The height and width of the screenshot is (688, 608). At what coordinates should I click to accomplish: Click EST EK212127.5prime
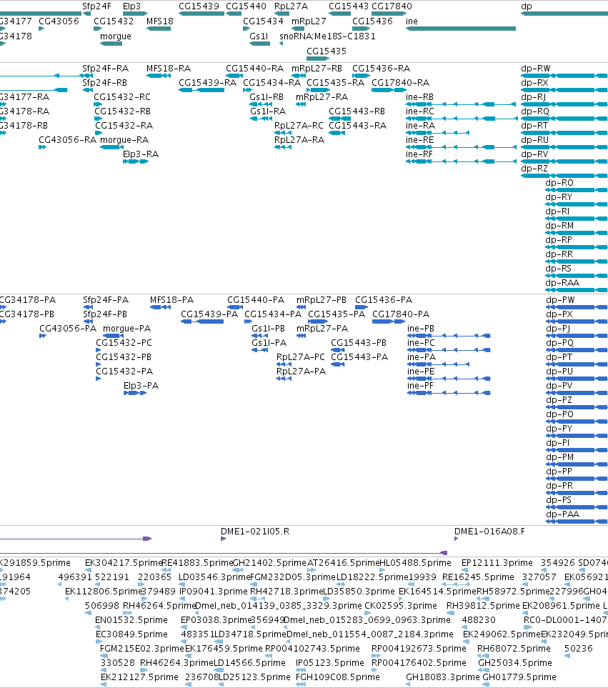[139, 677]
